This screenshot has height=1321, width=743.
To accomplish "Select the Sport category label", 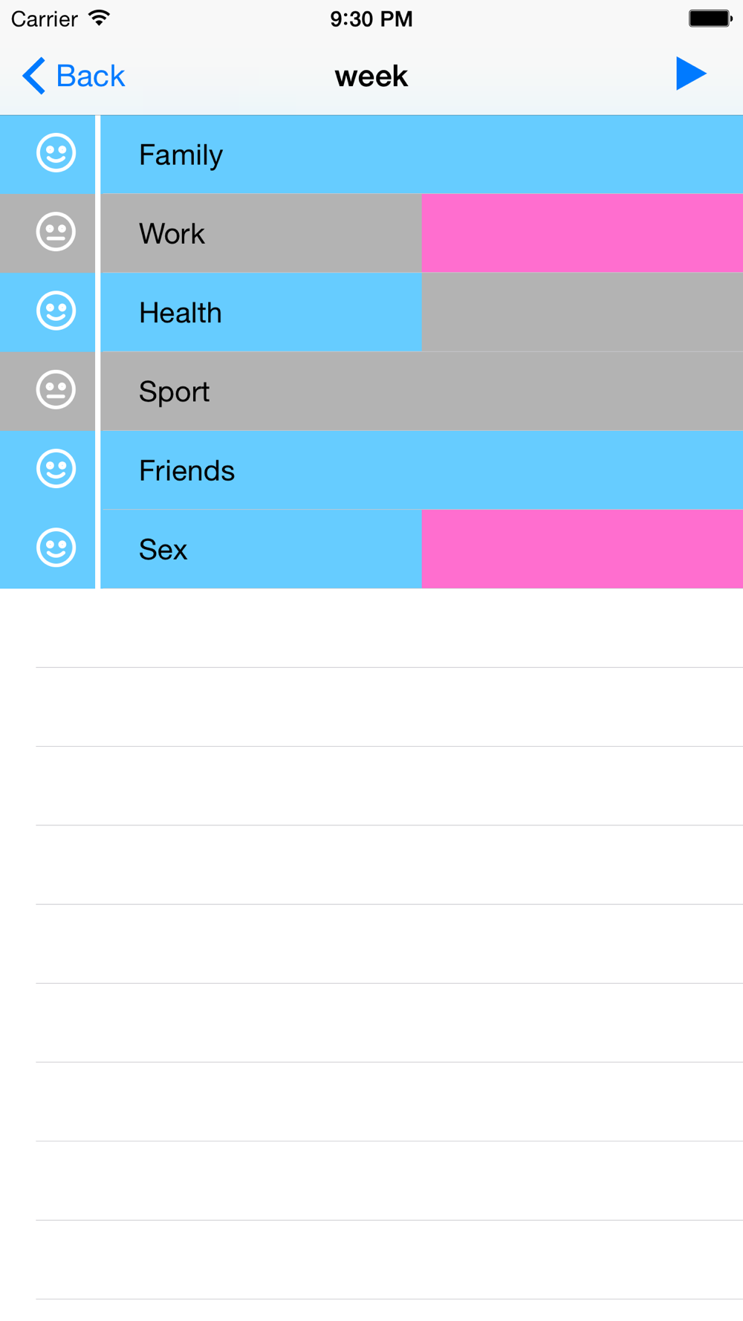I will [x=175, y=392].
